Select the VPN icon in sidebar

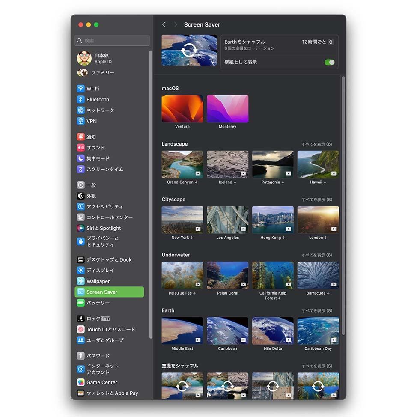tap(80, 121)
